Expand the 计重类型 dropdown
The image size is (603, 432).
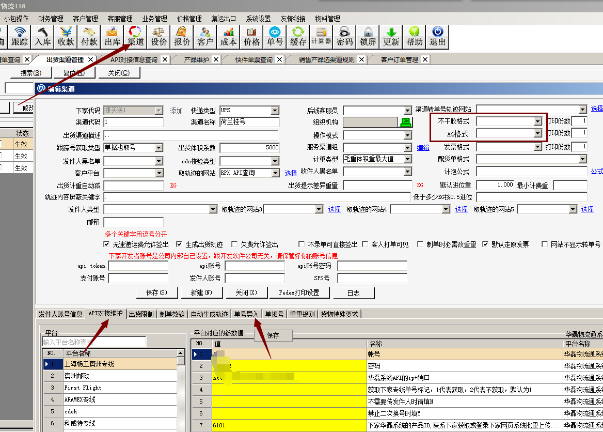(x=408, y=159)
